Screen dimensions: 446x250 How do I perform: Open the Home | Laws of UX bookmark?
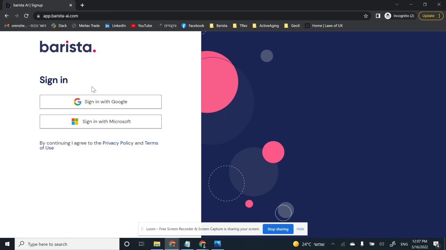click(324, 26)
